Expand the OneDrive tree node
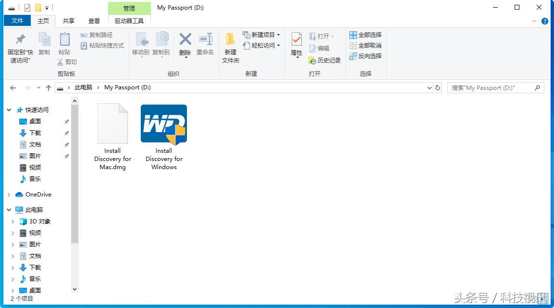This screenshot has width=554, height=308. click(x=9, y=194)
